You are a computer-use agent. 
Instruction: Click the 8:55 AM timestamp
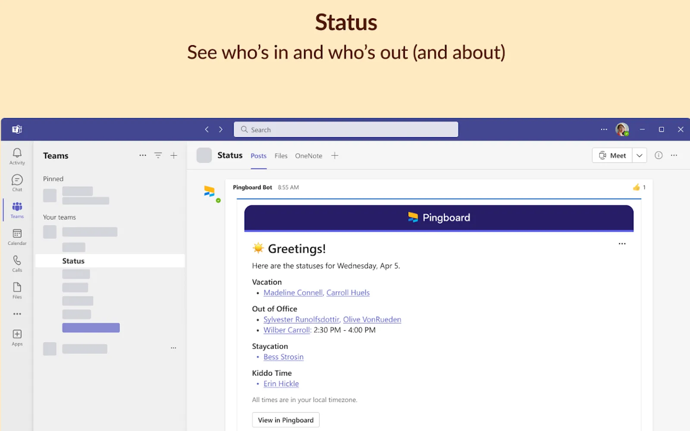[x=288, y=187]
